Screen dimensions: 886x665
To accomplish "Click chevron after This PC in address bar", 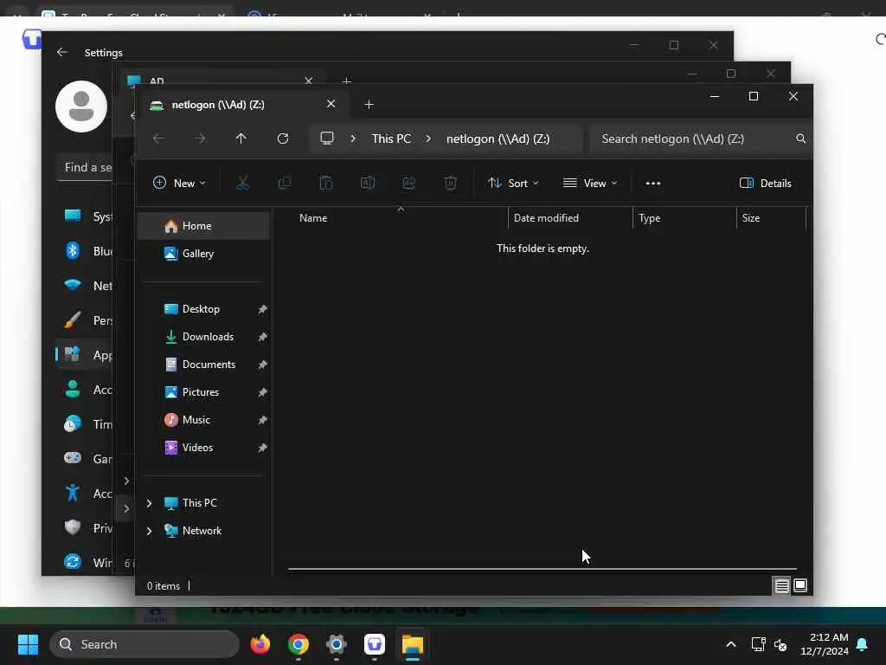I will click(428, 139).
